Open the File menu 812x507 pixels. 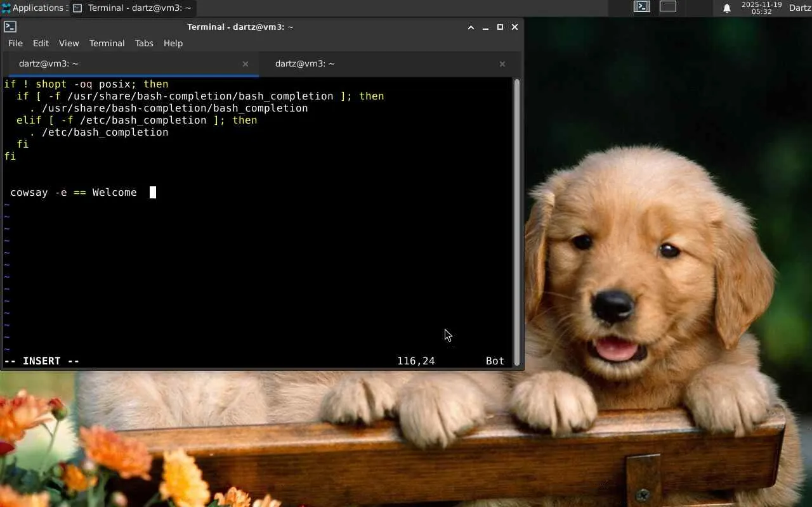pyautogui.click(x=15, y=43)
